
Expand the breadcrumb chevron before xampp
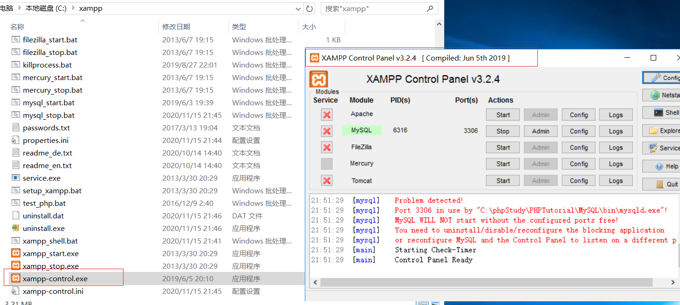pos(74,8)
